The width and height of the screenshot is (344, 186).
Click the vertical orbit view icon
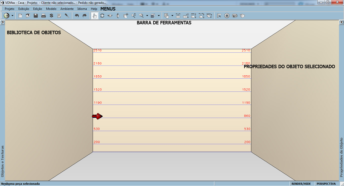pyautogui.click(x=118, y=16)
